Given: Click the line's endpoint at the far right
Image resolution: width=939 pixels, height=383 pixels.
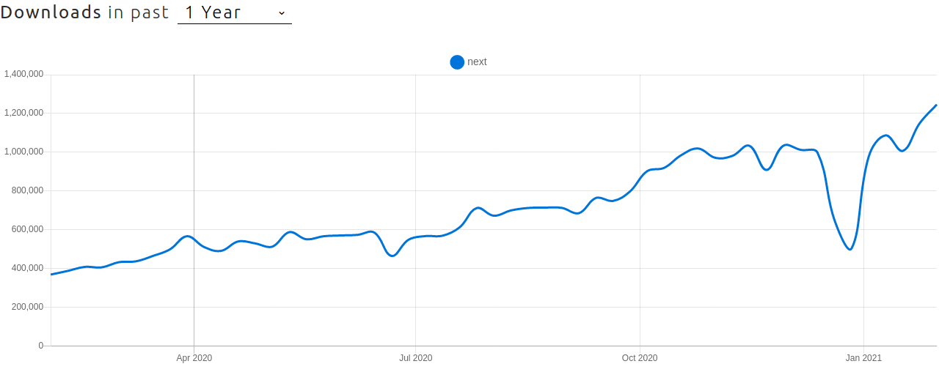Looking at the screenshot, I should coord(936,105).
